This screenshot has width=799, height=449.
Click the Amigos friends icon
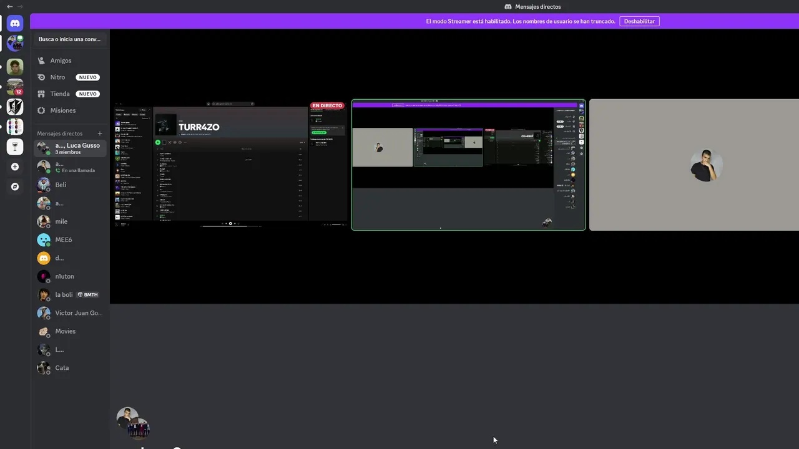[x=41, y=60]
